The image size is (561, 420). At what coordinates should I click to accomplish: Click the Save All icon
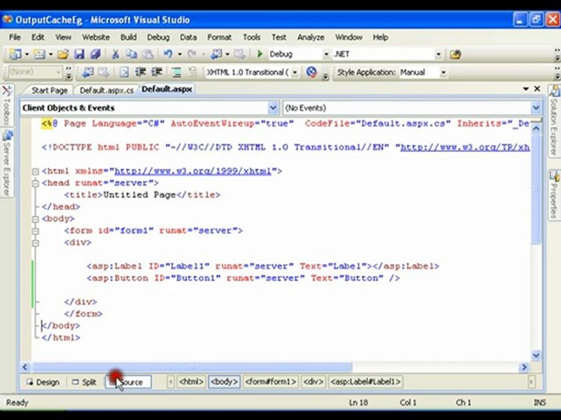click(95, 54)
